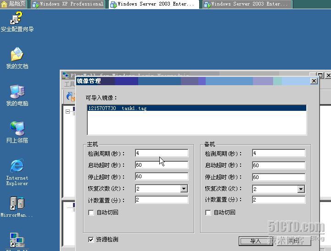331x251 pixels.
Task: Collapse the tree node in background window
Action: pos(67,111)
